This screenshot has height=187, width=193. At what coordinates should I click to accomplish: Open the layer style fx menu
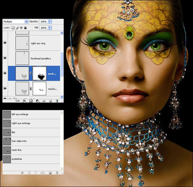point(24,101)
